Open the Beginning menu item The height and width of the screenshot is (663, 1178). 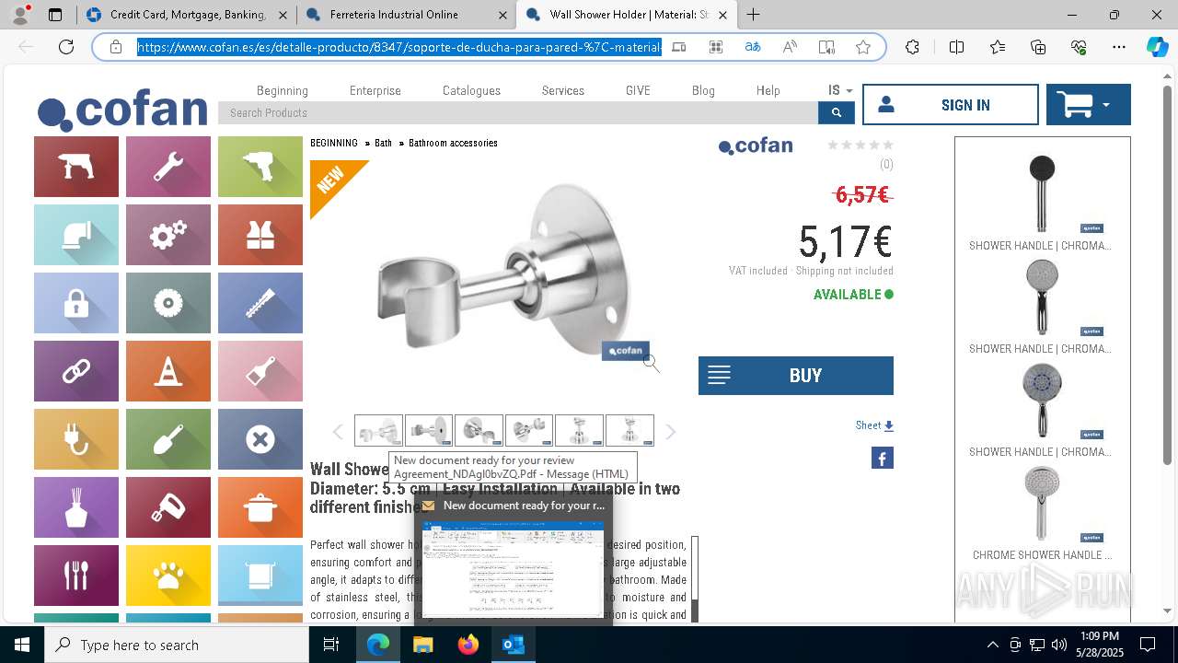click(x=283, y=90)
